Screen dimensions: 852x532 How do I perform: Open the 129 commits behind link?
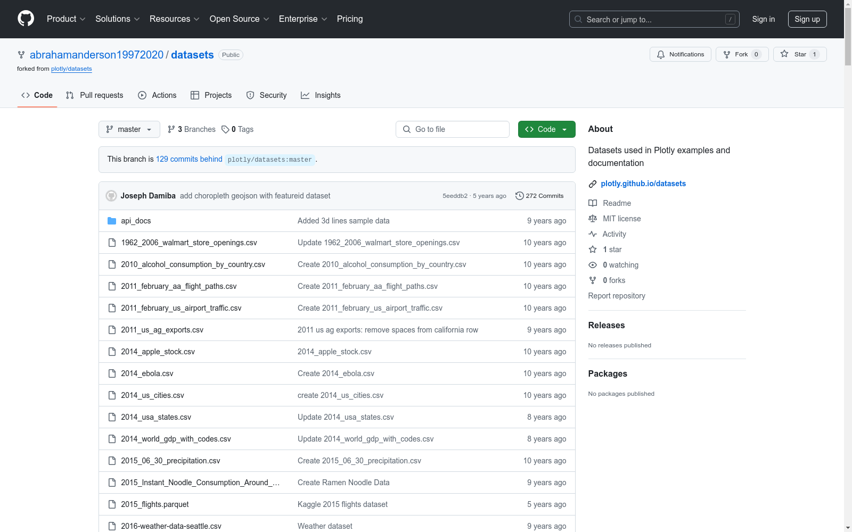(189, 159)
